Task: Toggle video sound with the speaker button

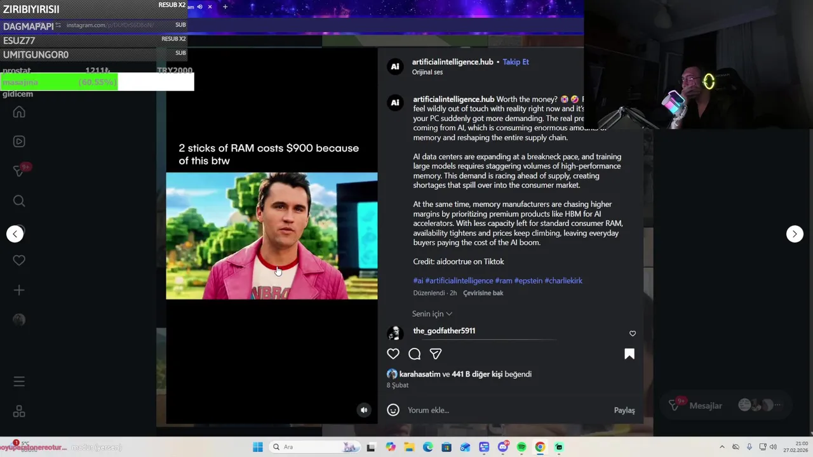Action: coord(364,410)
